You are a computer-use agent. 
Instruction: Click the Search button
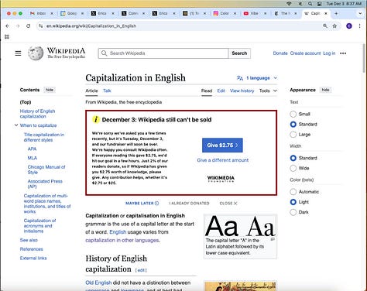click(x=239, y=53)
